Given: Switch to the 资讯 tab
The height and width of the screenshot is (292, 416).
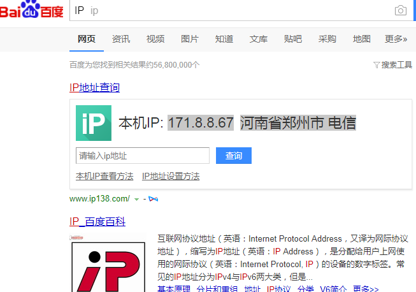Looking at the screenshot, I should tap(121, 39).
